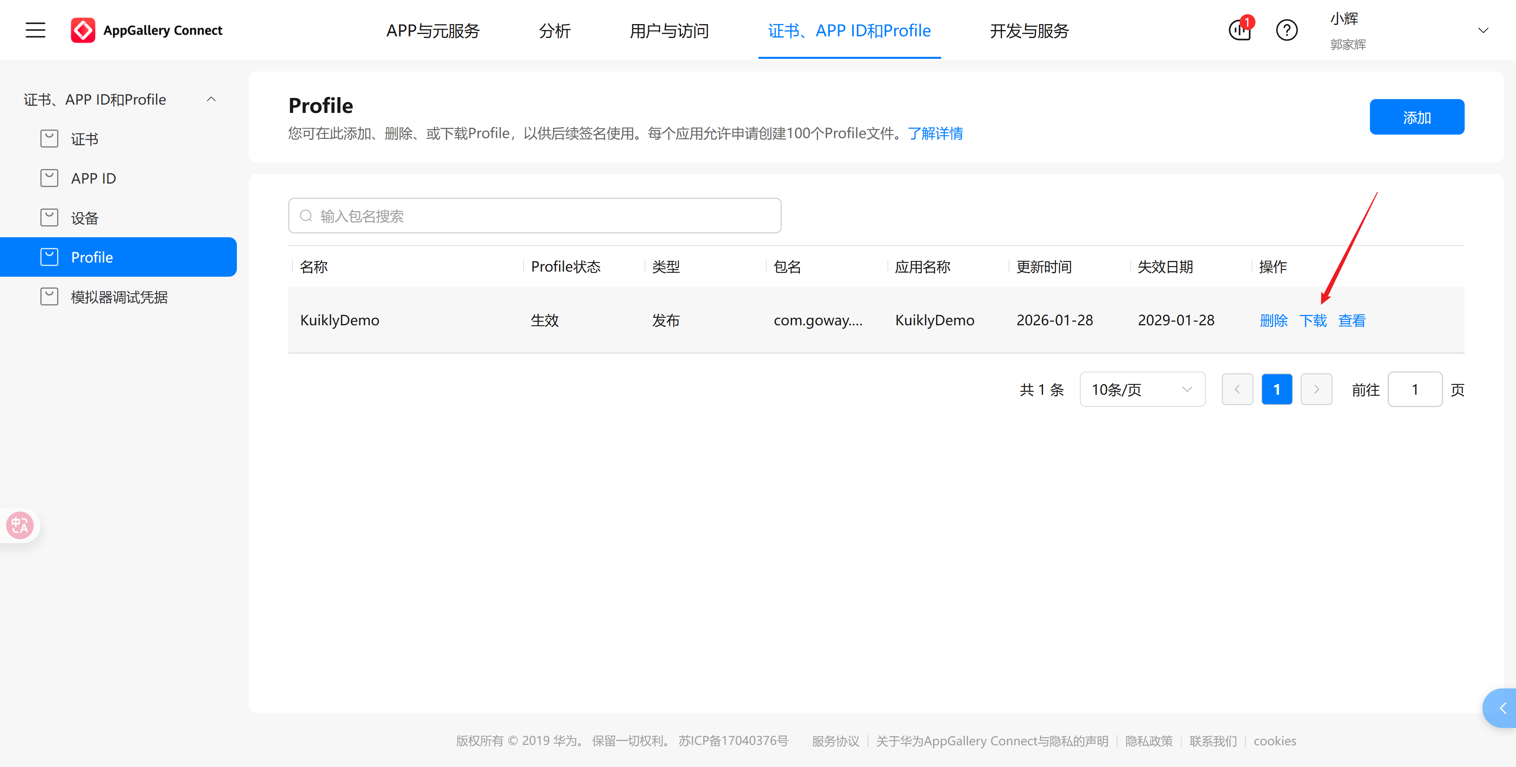Collapse the 证书、APP ID和Profile sidebar section
Screen dimensions: 1516x767
pyautogui.click(x=211, y=98)
